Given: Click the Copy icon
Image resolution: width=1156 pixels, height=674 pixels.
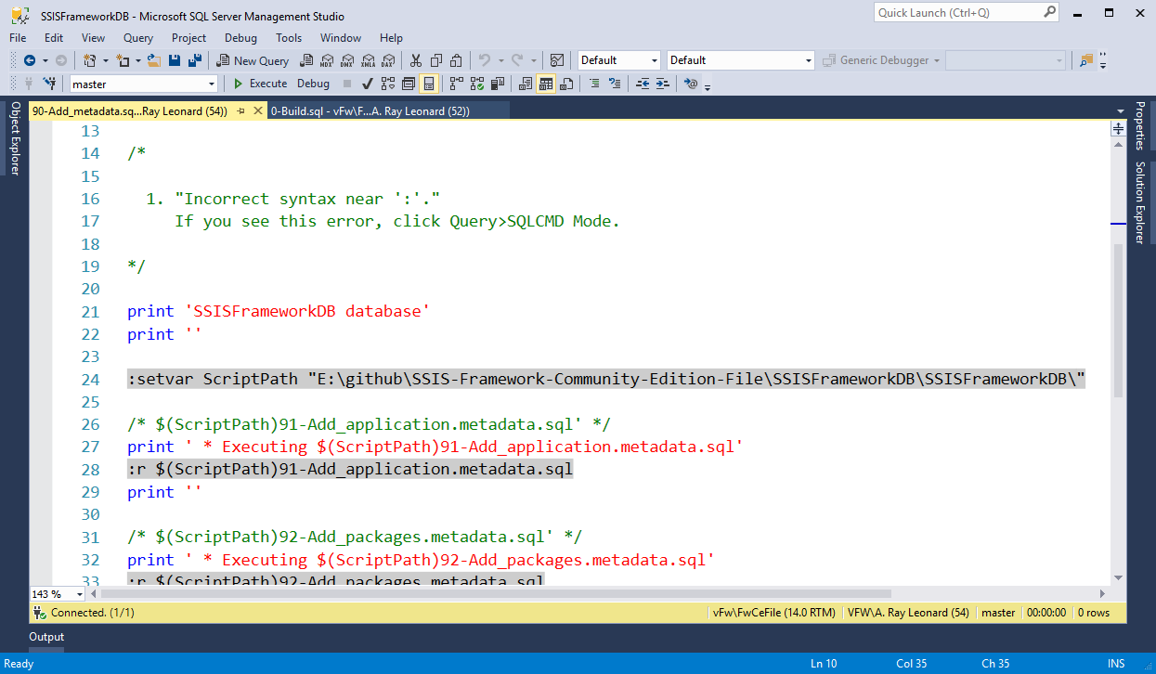Looking at the screenshot, I should point(436,60).
